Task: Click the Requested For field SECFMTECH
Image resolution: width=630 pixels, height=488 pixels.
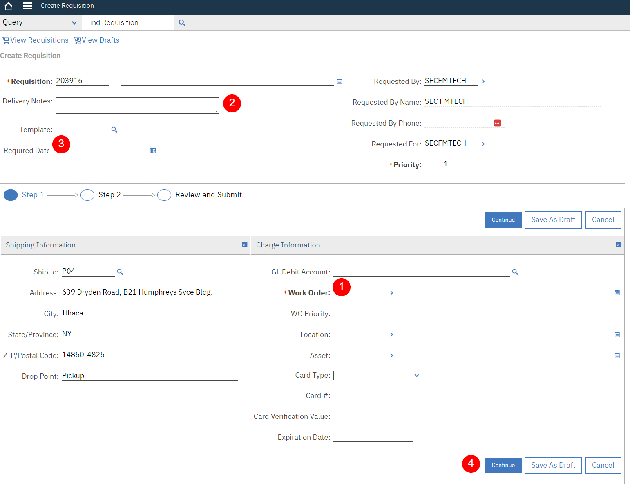Action: click(451, 144)
